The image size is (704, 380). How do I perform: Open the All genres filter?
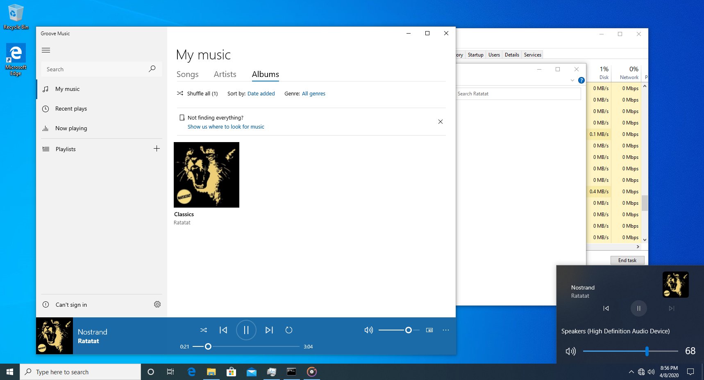tap(313, 93)
